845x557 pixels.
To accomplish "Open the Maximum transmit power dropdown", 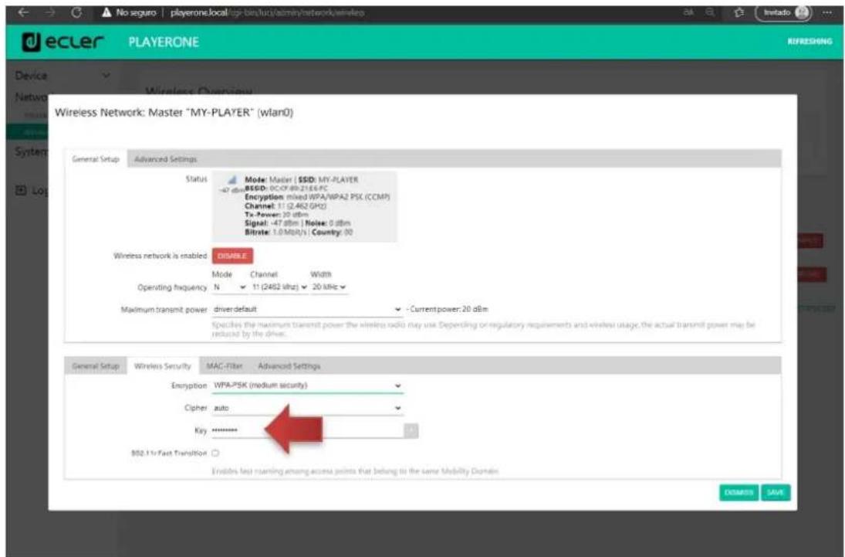I will point(306,310).
